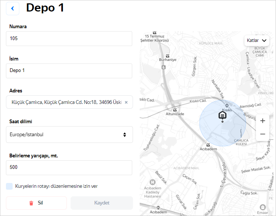Click the Kaydet save button
The width and height of the screenshot is (276, 216).
pos(101,203)
